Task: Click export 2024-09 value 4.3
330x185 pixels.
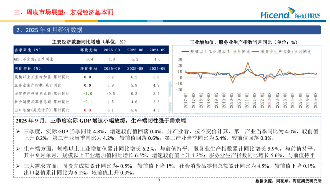Action: [156, 110]
